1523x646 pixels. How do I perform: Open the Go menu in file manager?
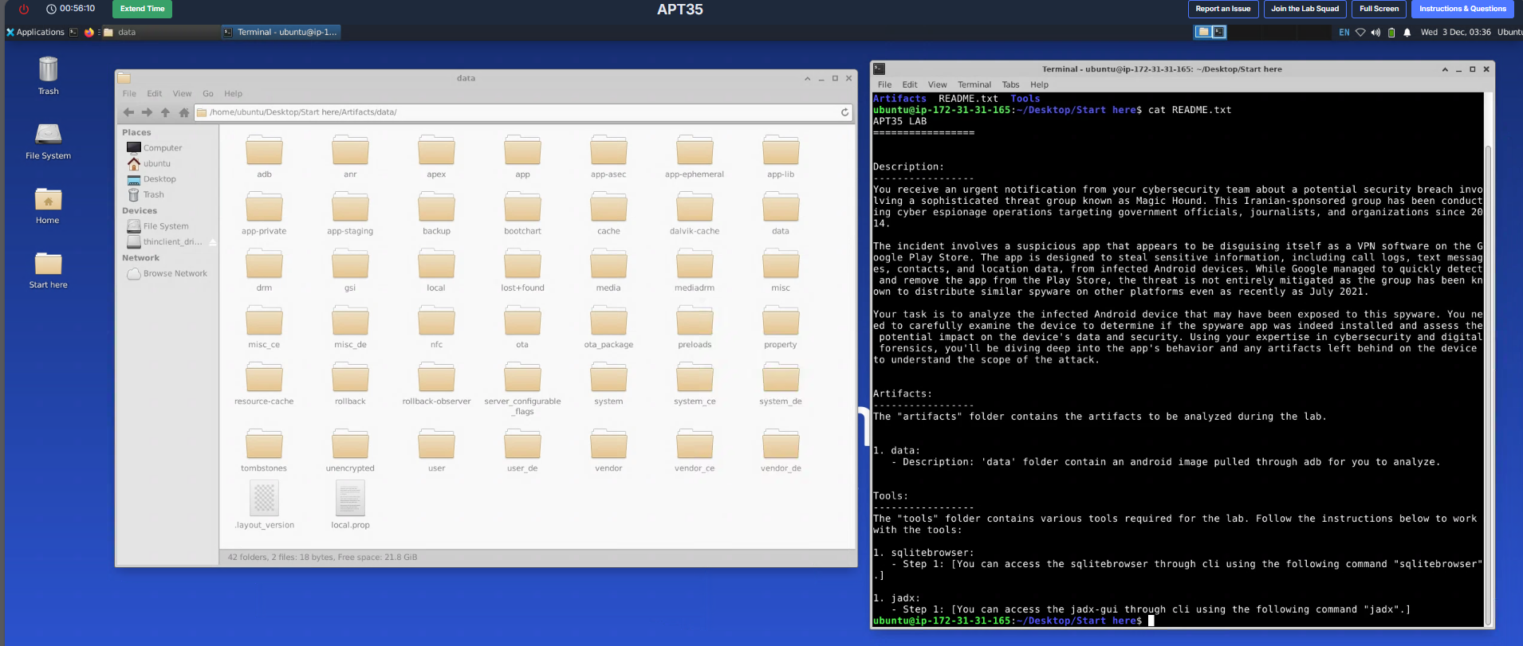(208, 94)
